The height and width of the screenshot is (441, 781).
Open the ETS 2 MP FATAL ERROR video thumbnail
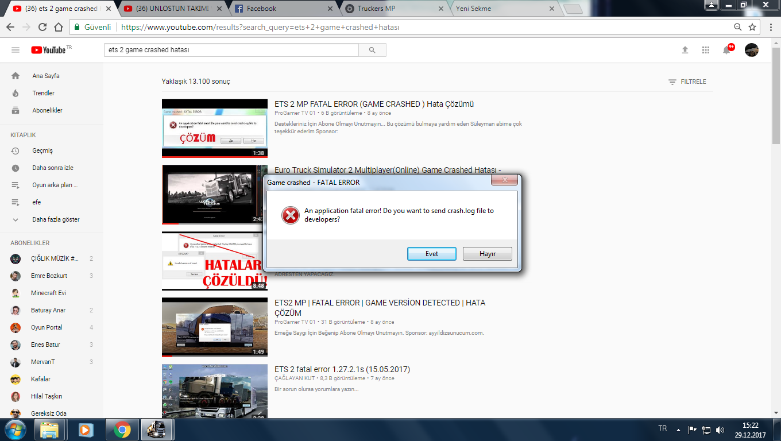coord(215,128)
